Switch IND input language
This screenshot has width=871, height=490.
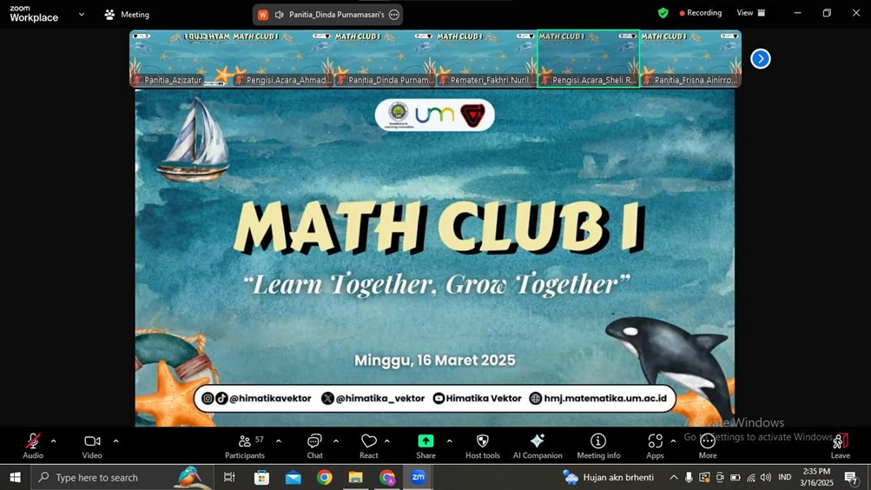(784, 477)
